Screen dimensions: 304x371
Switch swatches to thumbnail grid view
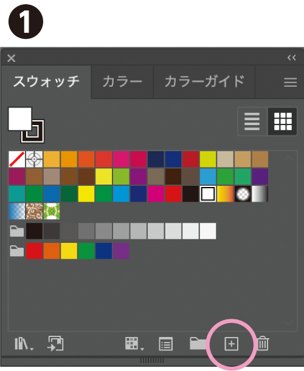(283, 121)
